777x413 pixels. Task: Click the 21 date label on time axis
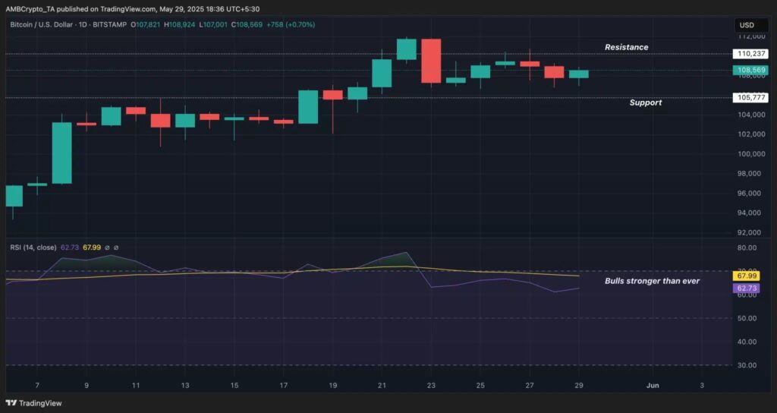pos(382,386)
